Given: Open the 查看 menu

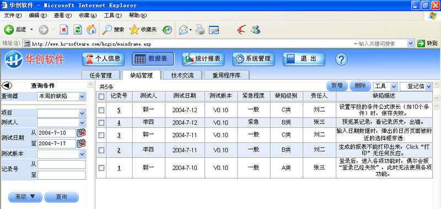Looking at the screenshot, I should [x=63, y=15].
